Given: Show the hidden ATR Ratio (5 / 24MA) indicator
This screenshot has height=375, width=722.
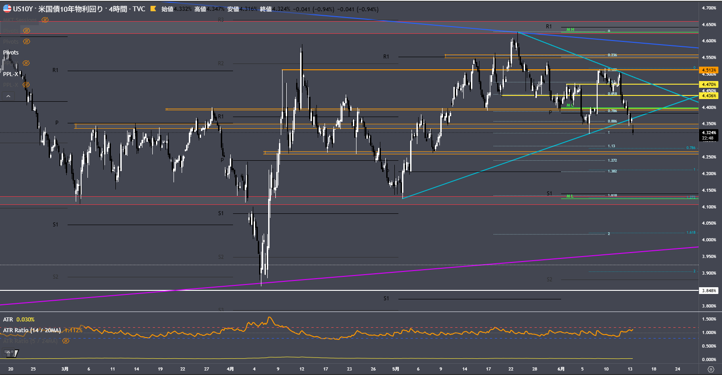Looking at the screenshot, I should (x=66, y=341).
